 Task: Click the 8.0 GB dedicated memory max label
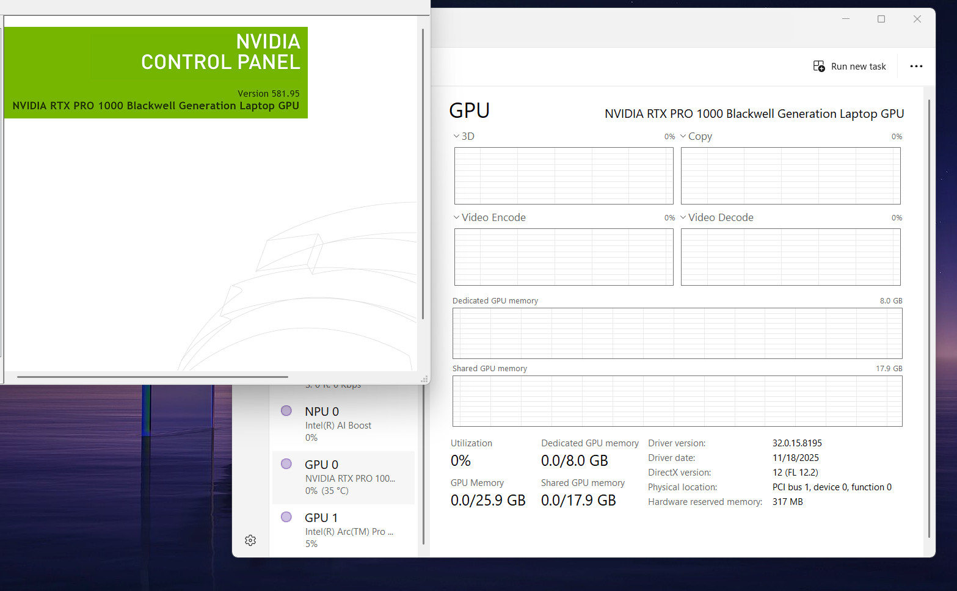click(x=891, y=301)
